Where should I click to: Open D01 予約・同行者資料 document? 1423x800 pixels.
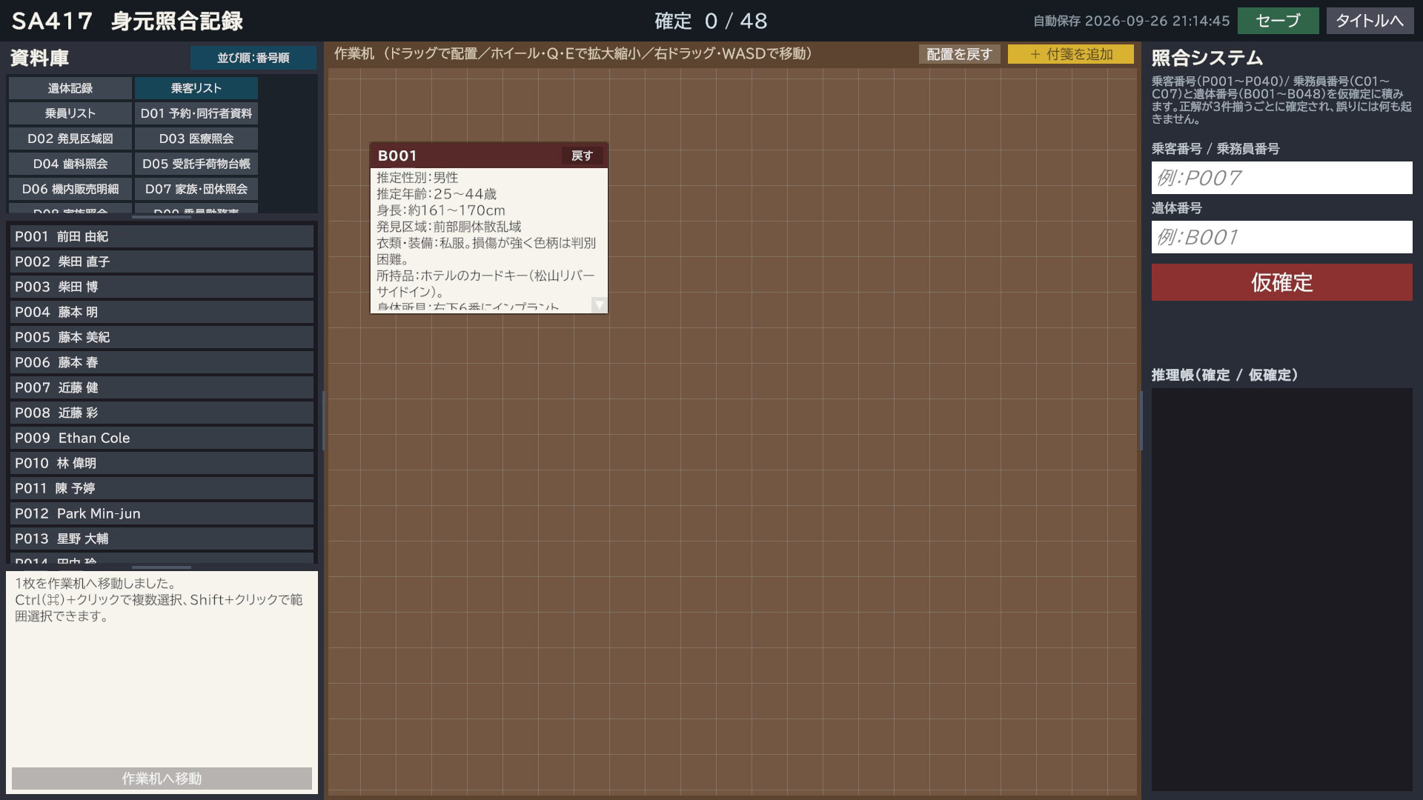pos(196,113)
